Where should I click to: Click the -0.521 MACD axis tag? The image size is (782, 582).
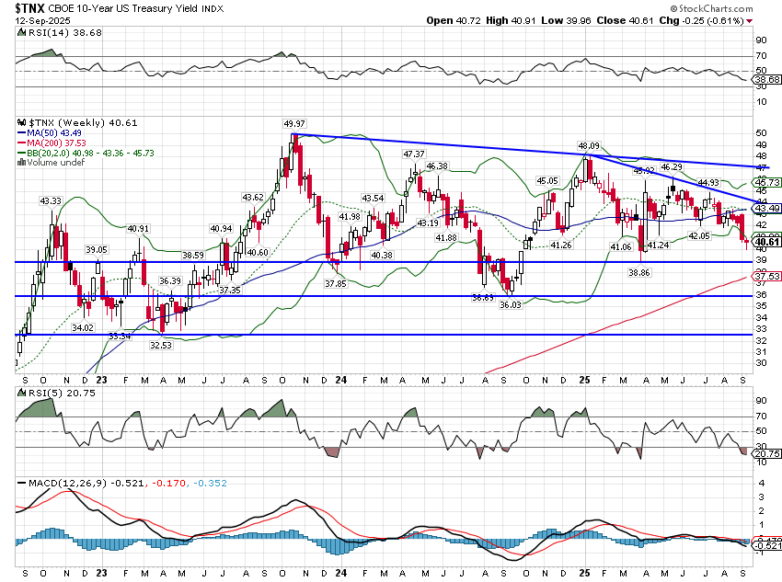click(x=766, y=545)
